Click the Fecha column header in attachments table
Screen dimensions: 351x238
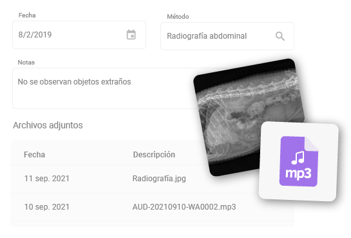click(35, 155)
